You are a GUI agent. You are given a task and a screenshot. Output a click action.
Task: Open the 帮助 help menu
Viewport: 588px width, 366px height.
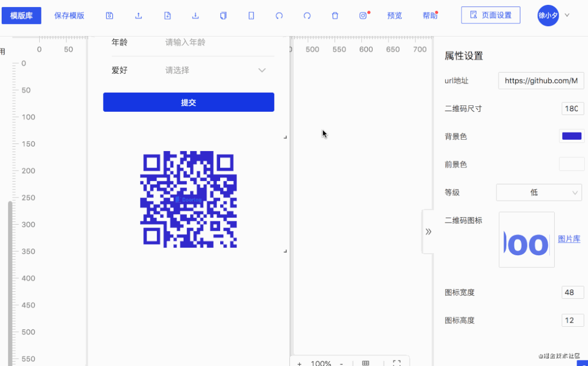point(430,15)
